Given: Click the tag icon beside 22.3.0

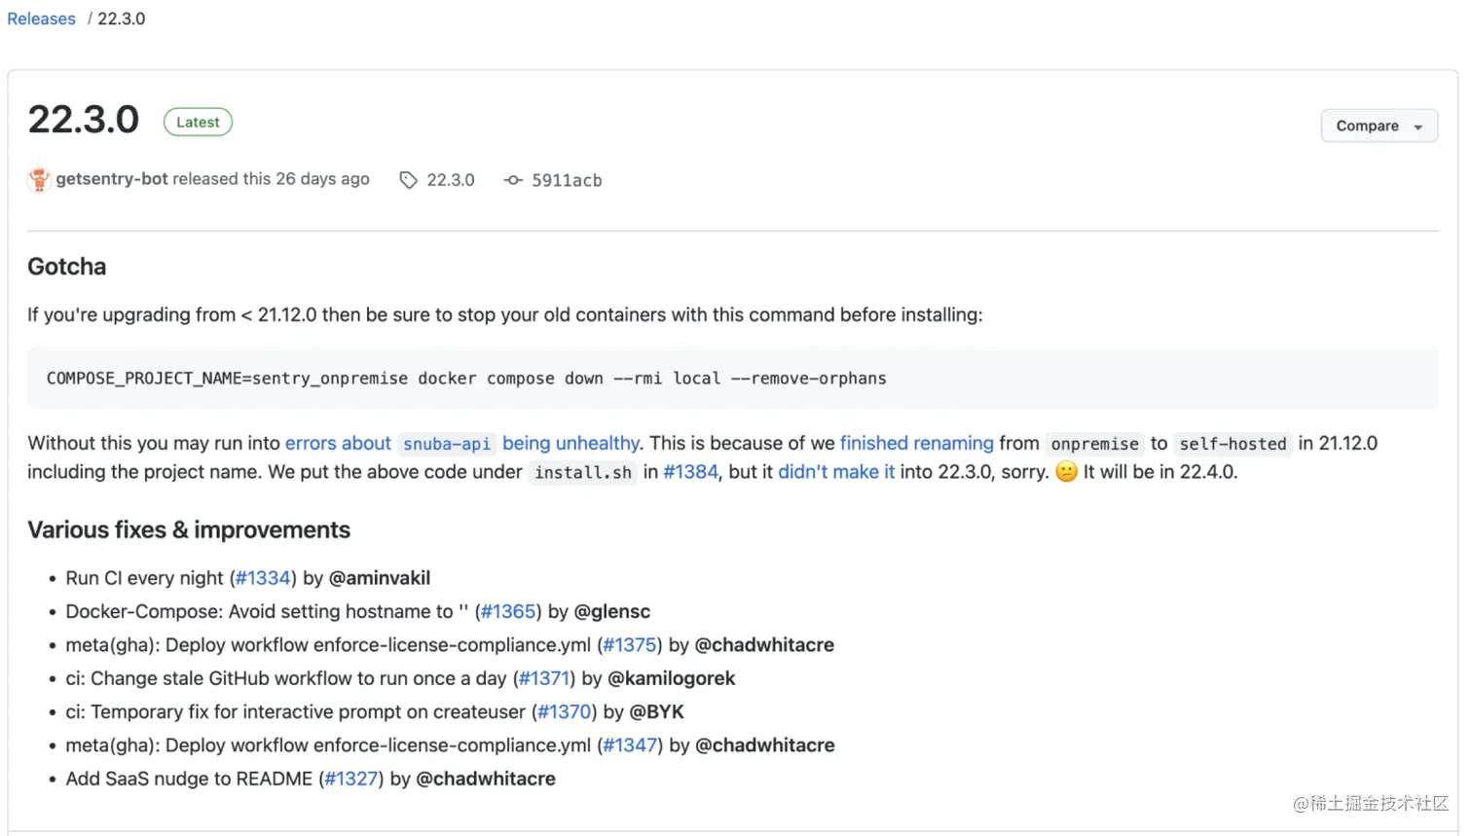Looking at the screenshot, I should click(x=408, y=180).
